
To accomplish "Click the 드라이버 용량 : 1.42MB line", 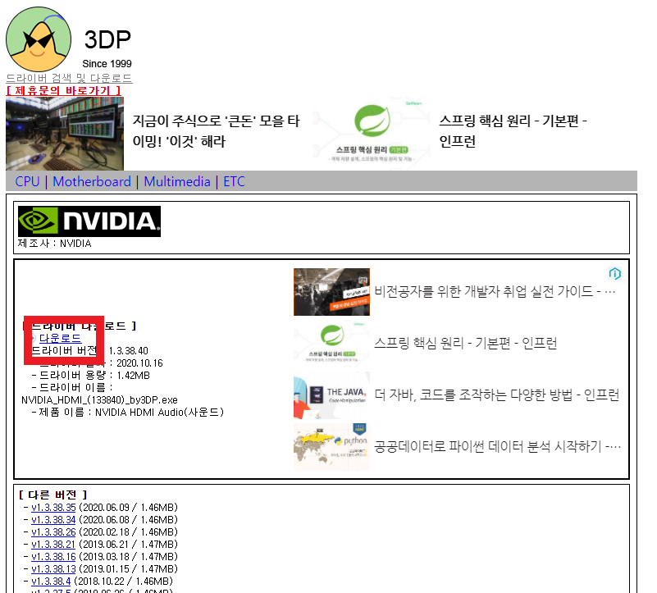I will coord(91,376).
